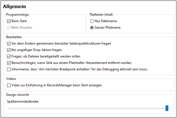Viewport: 177px width, 118px height.
Task: Enable the Am nächsten Breakpoint anhalten info checkbox
Action: pos(9,69)
